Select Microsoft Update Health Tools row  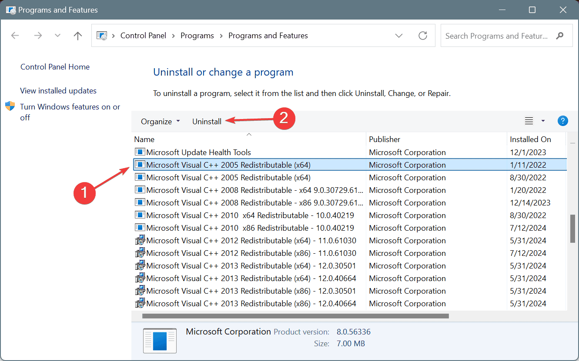[x=349, y=152]
